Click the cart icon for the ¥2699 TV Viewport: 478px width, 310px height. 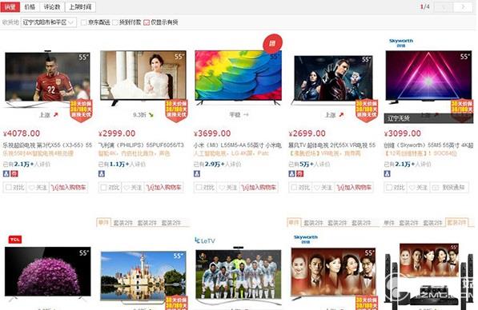[x=340, y=188]
